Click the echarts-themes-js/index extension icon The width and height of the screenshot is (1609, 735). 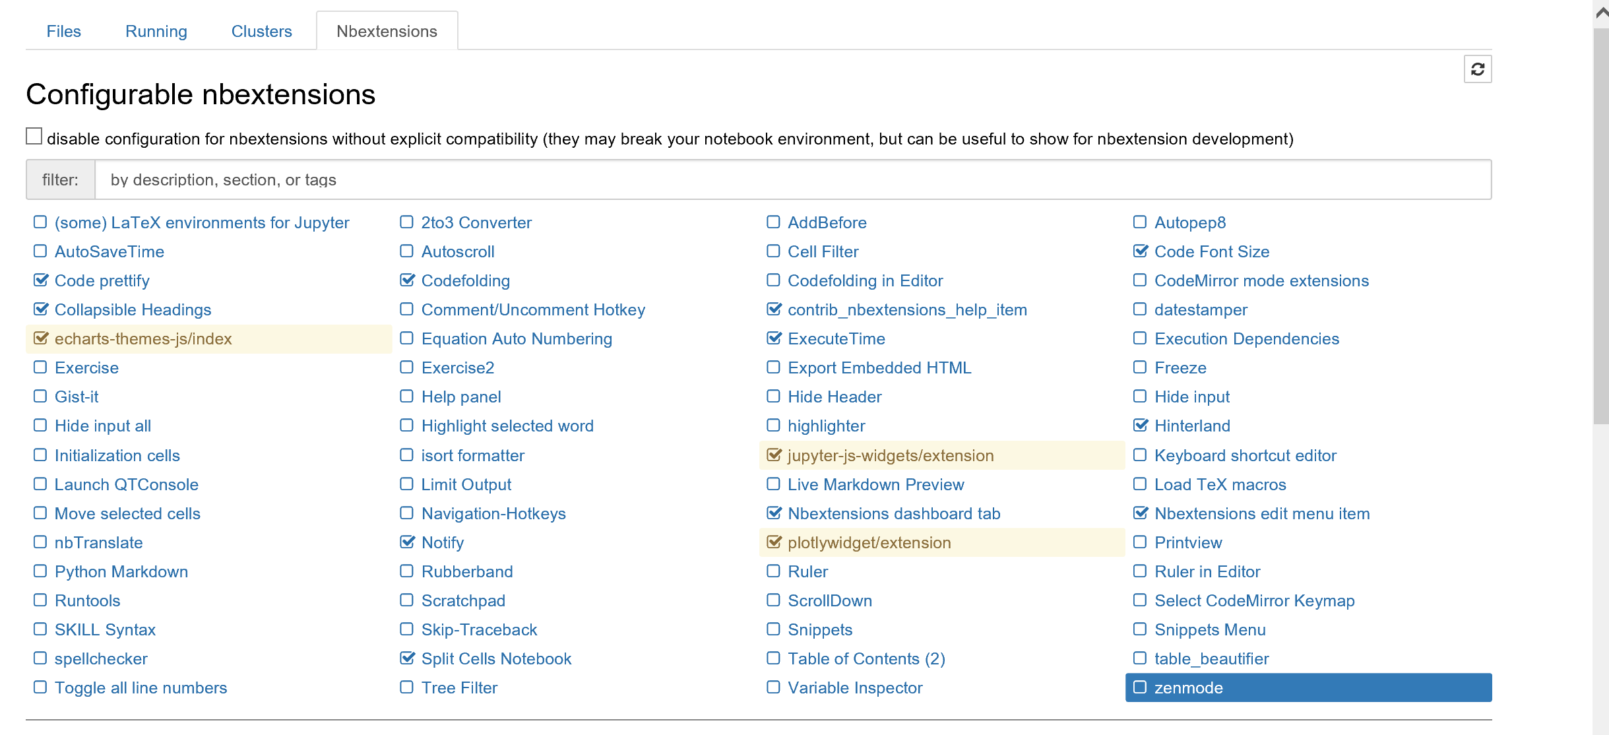[x=40, y=338]
